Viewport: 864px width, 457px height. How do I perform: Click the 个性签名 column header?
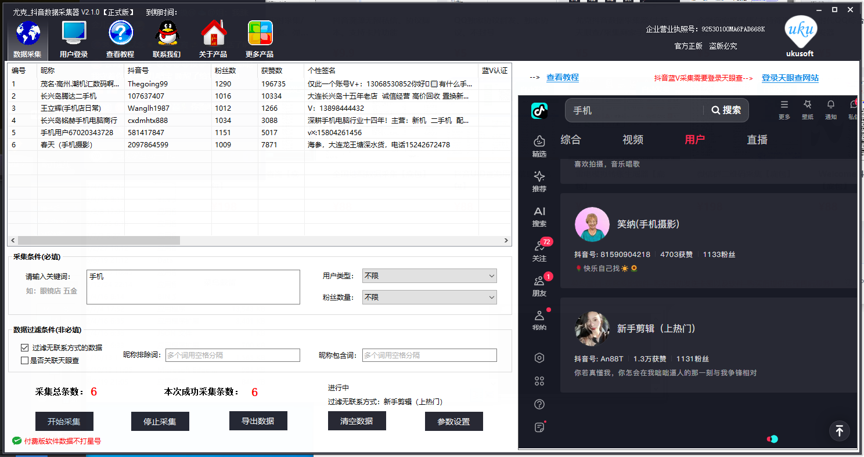(391, 71)
